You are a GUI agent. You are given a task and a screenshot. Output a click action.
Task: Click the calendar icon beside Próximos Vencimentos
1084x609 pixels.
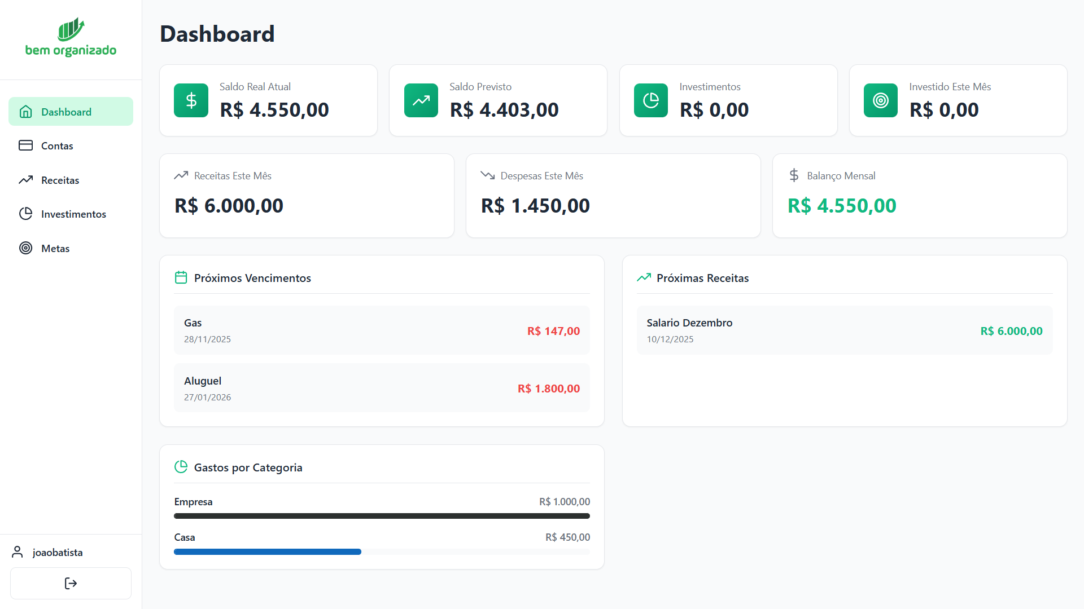pyautogui.click(x=181, y=277)
